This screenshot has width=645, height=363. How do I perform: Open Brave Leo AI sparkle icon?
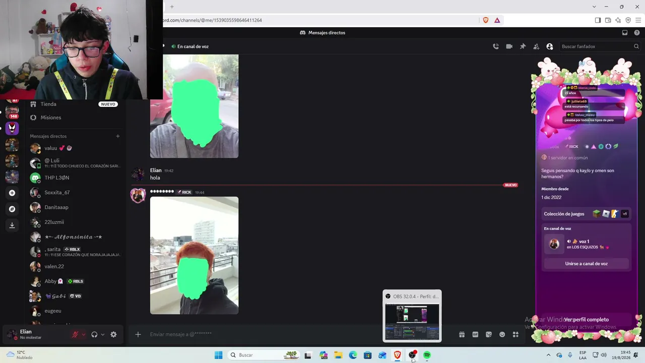tap(618, 20)
